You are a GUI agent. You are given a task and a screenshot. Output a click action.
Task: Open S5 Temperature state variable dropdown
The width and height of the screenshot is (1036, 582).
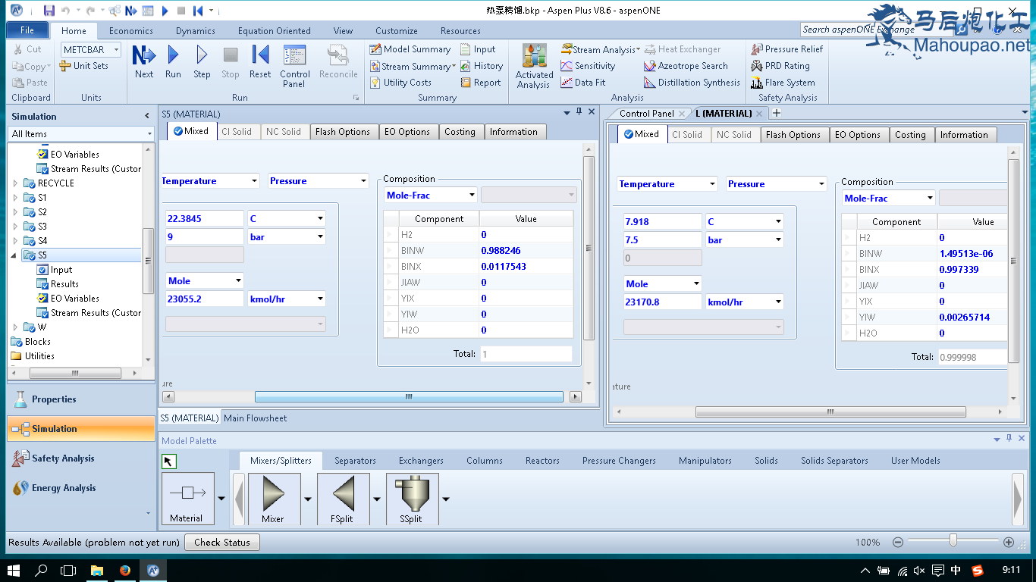click(x=254, y=181)
